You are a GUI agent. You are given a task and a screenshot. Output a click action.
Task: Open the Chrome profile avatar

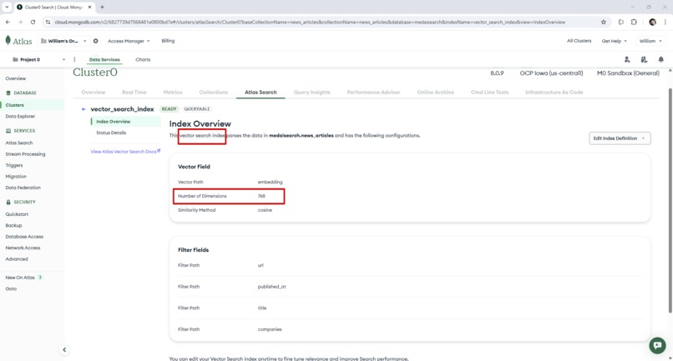pyautogui.click(x=652, y=22)
